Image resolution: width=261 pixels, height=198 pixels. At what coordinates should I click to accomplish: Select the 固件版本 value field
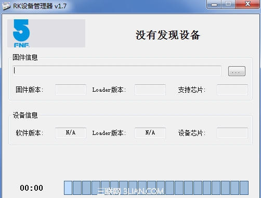point(71,90)
